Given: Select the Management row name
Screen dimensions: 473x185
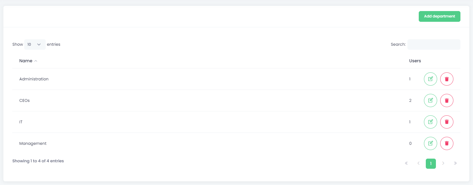Looking at the screenshot, I should tap(33, 144).
